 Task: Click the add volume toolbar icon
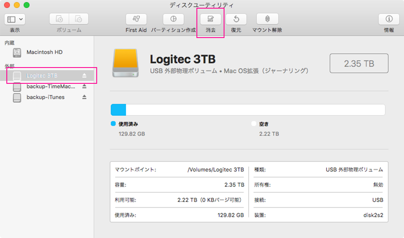tap(59, 19)
